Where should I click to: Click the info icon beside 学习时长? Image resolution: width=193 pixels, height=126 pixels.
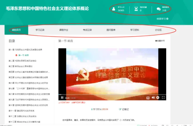92,109
